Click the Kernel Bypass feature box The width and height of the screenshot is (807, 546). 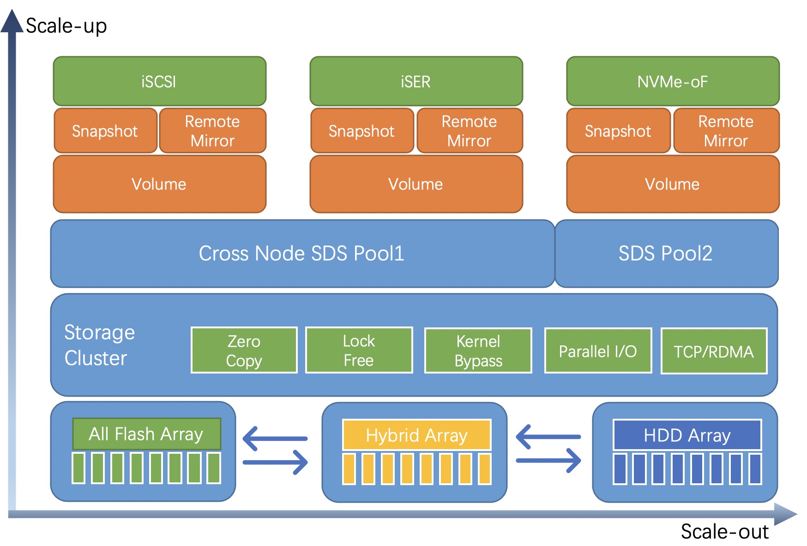478,351
